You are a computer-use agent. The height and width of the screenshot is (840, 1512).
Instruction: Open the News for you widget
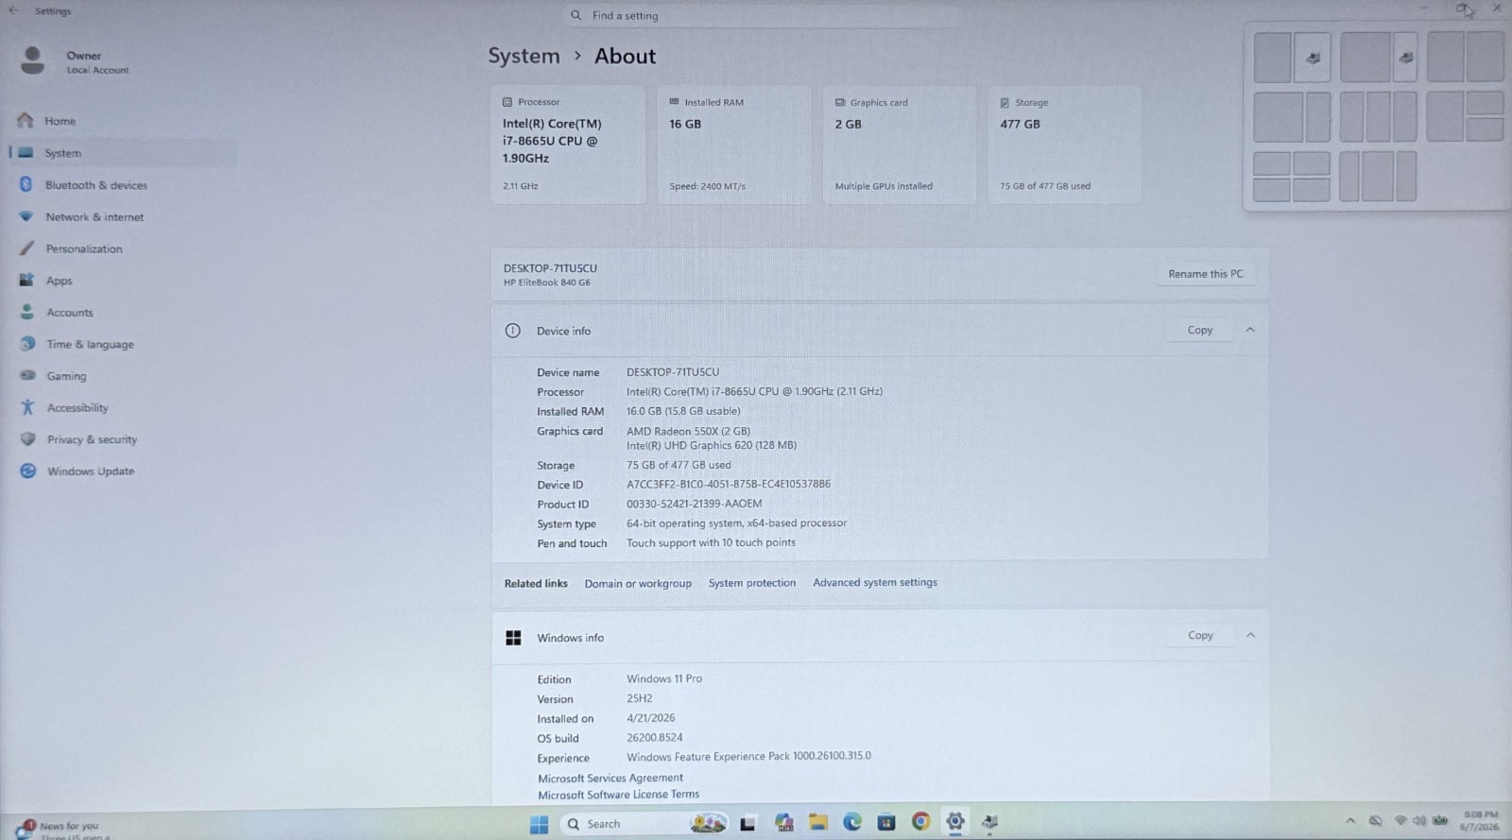point(61,830)
